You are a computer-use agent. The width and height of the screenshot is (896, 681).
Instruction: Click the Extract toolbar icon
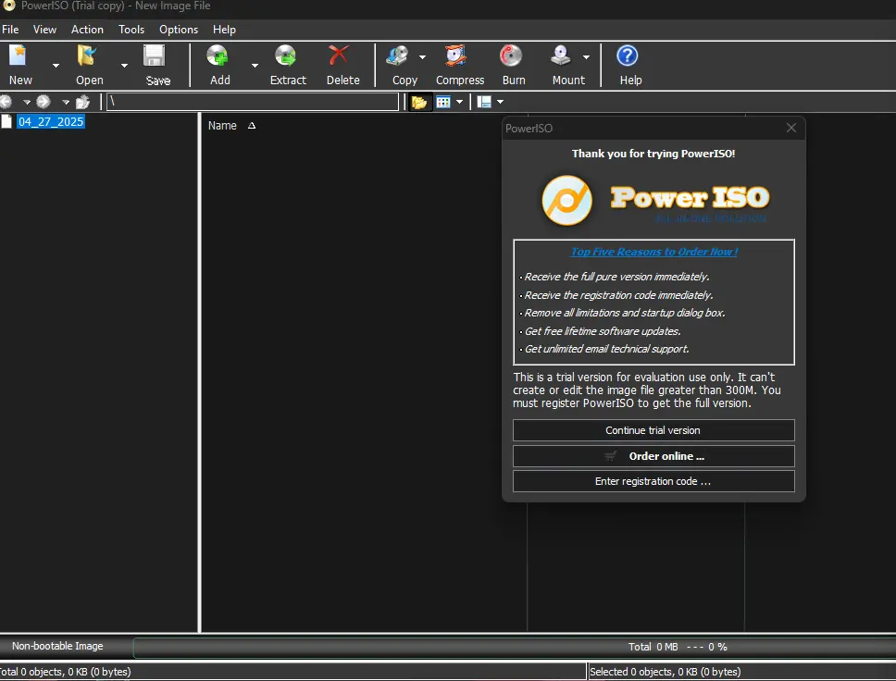point(286,56)
